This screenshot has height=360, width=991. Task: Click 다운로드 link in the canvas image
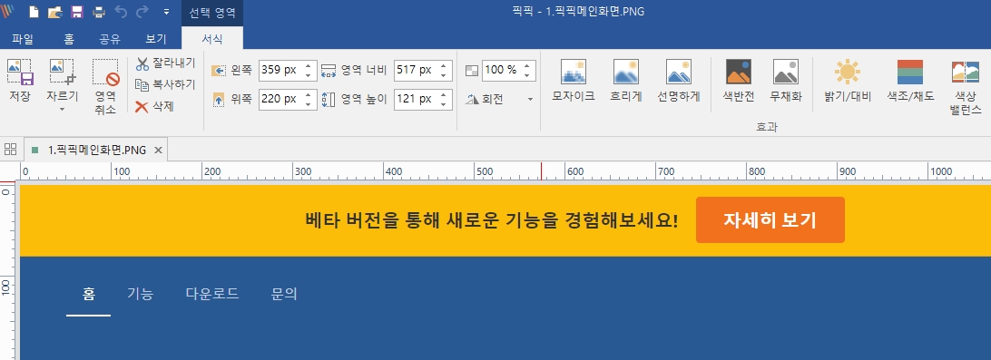click(x=211, y=294)
